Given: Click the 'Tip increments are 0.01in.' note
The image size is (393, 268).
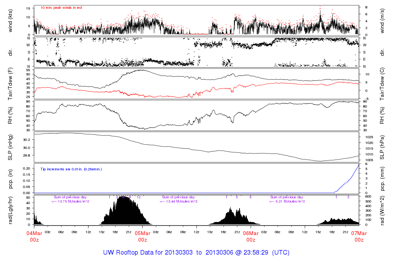Looking at the screenshot, I should point(71,169).
